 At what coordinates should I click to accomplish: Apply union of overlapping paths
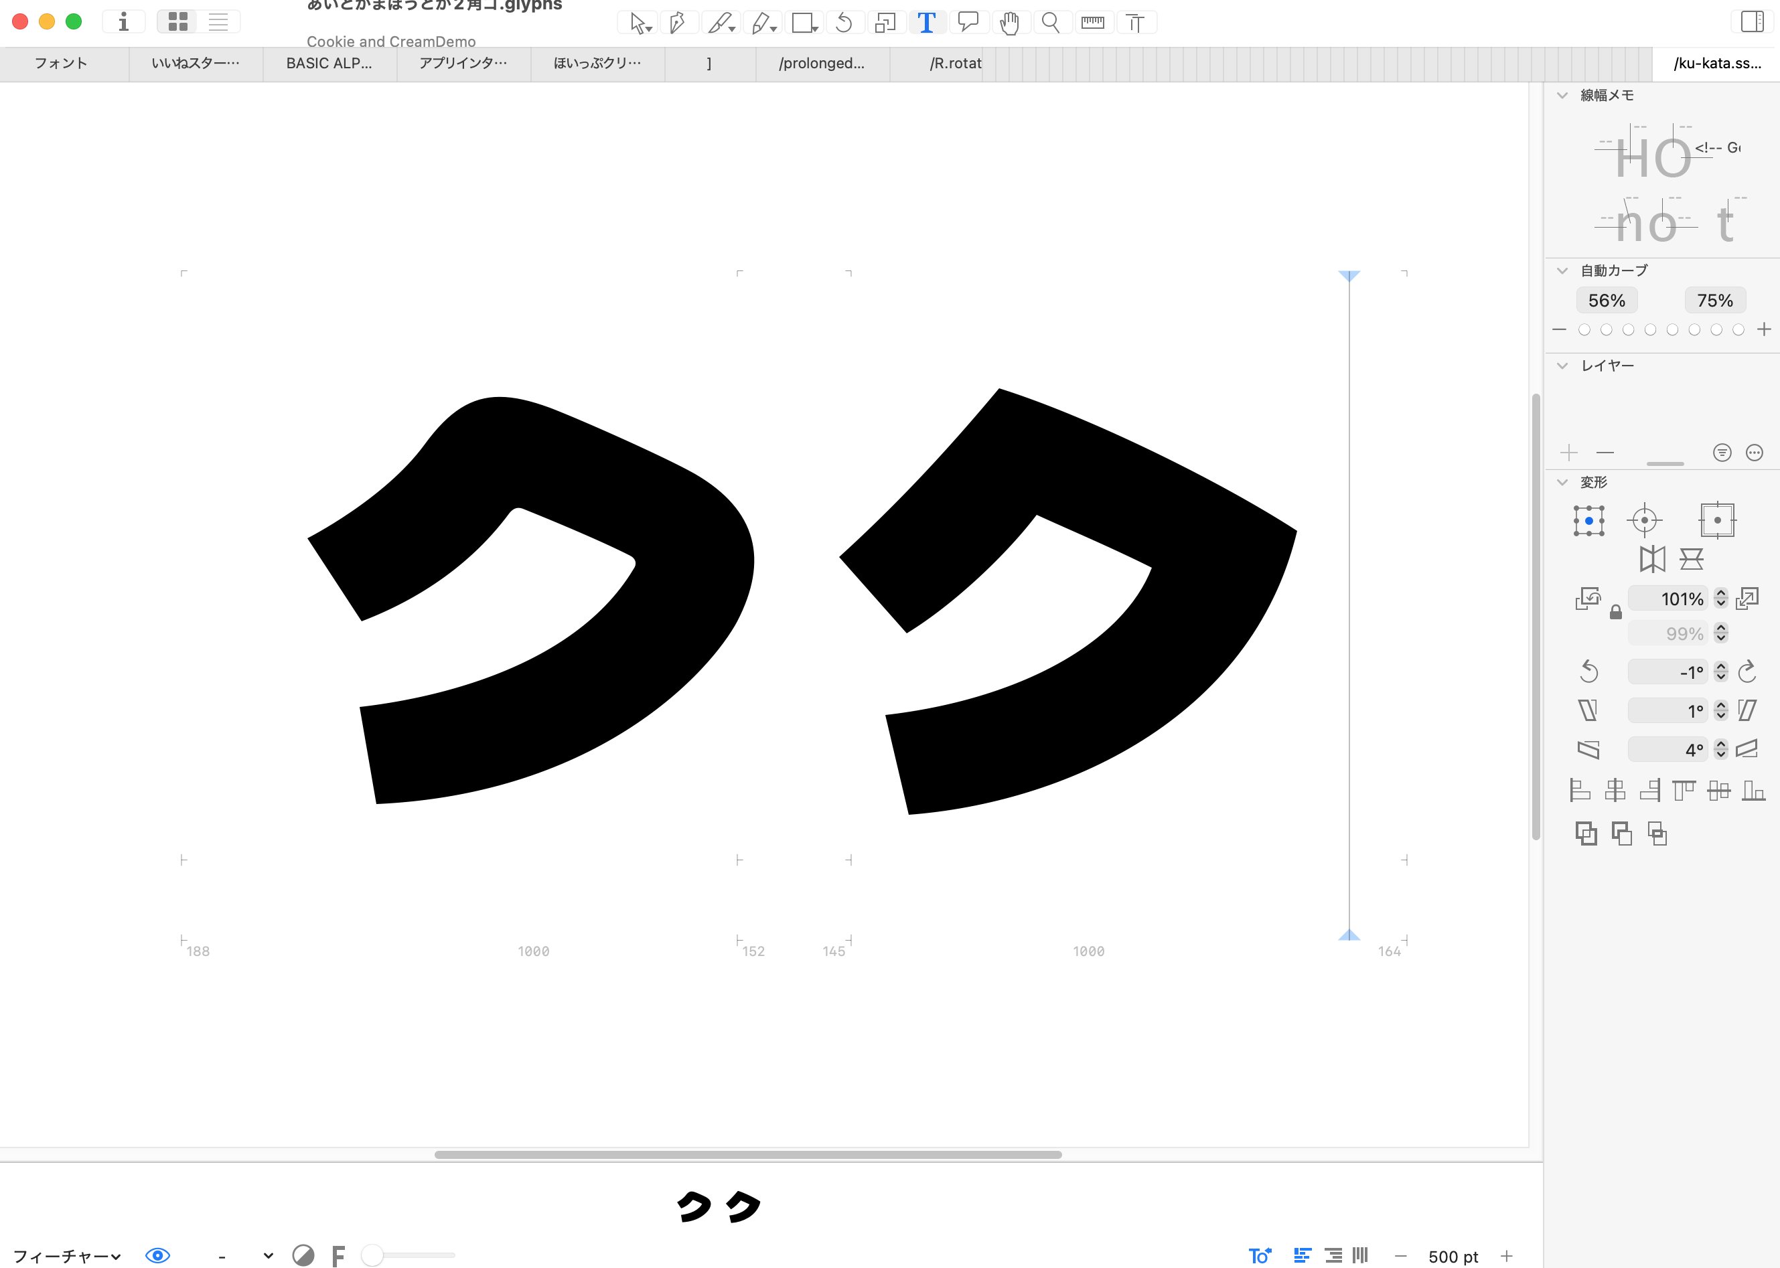1586,834
